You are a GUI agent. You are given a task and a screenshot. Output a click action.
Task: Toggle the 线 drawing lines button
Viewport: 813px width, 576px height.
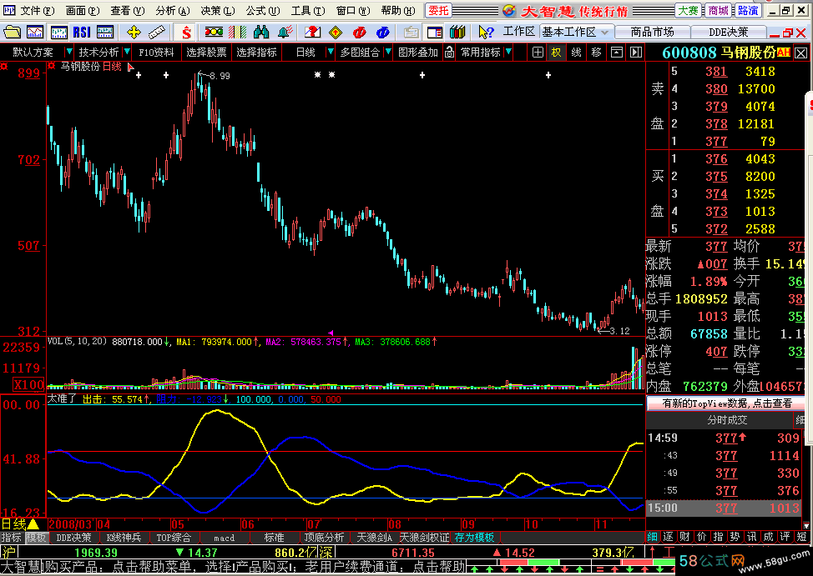pyautogui.click(x=576, y=53)
